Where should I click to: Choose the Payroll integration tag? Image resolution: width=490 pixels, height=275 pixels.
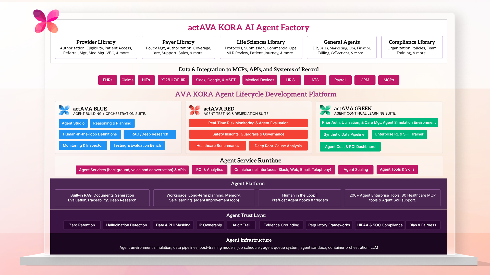(x=340, y=80)
